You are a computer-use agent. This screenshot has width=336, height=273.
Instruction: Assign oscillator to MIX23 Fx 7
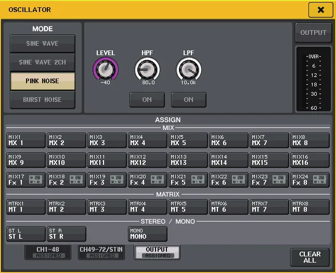pos(269,180)
